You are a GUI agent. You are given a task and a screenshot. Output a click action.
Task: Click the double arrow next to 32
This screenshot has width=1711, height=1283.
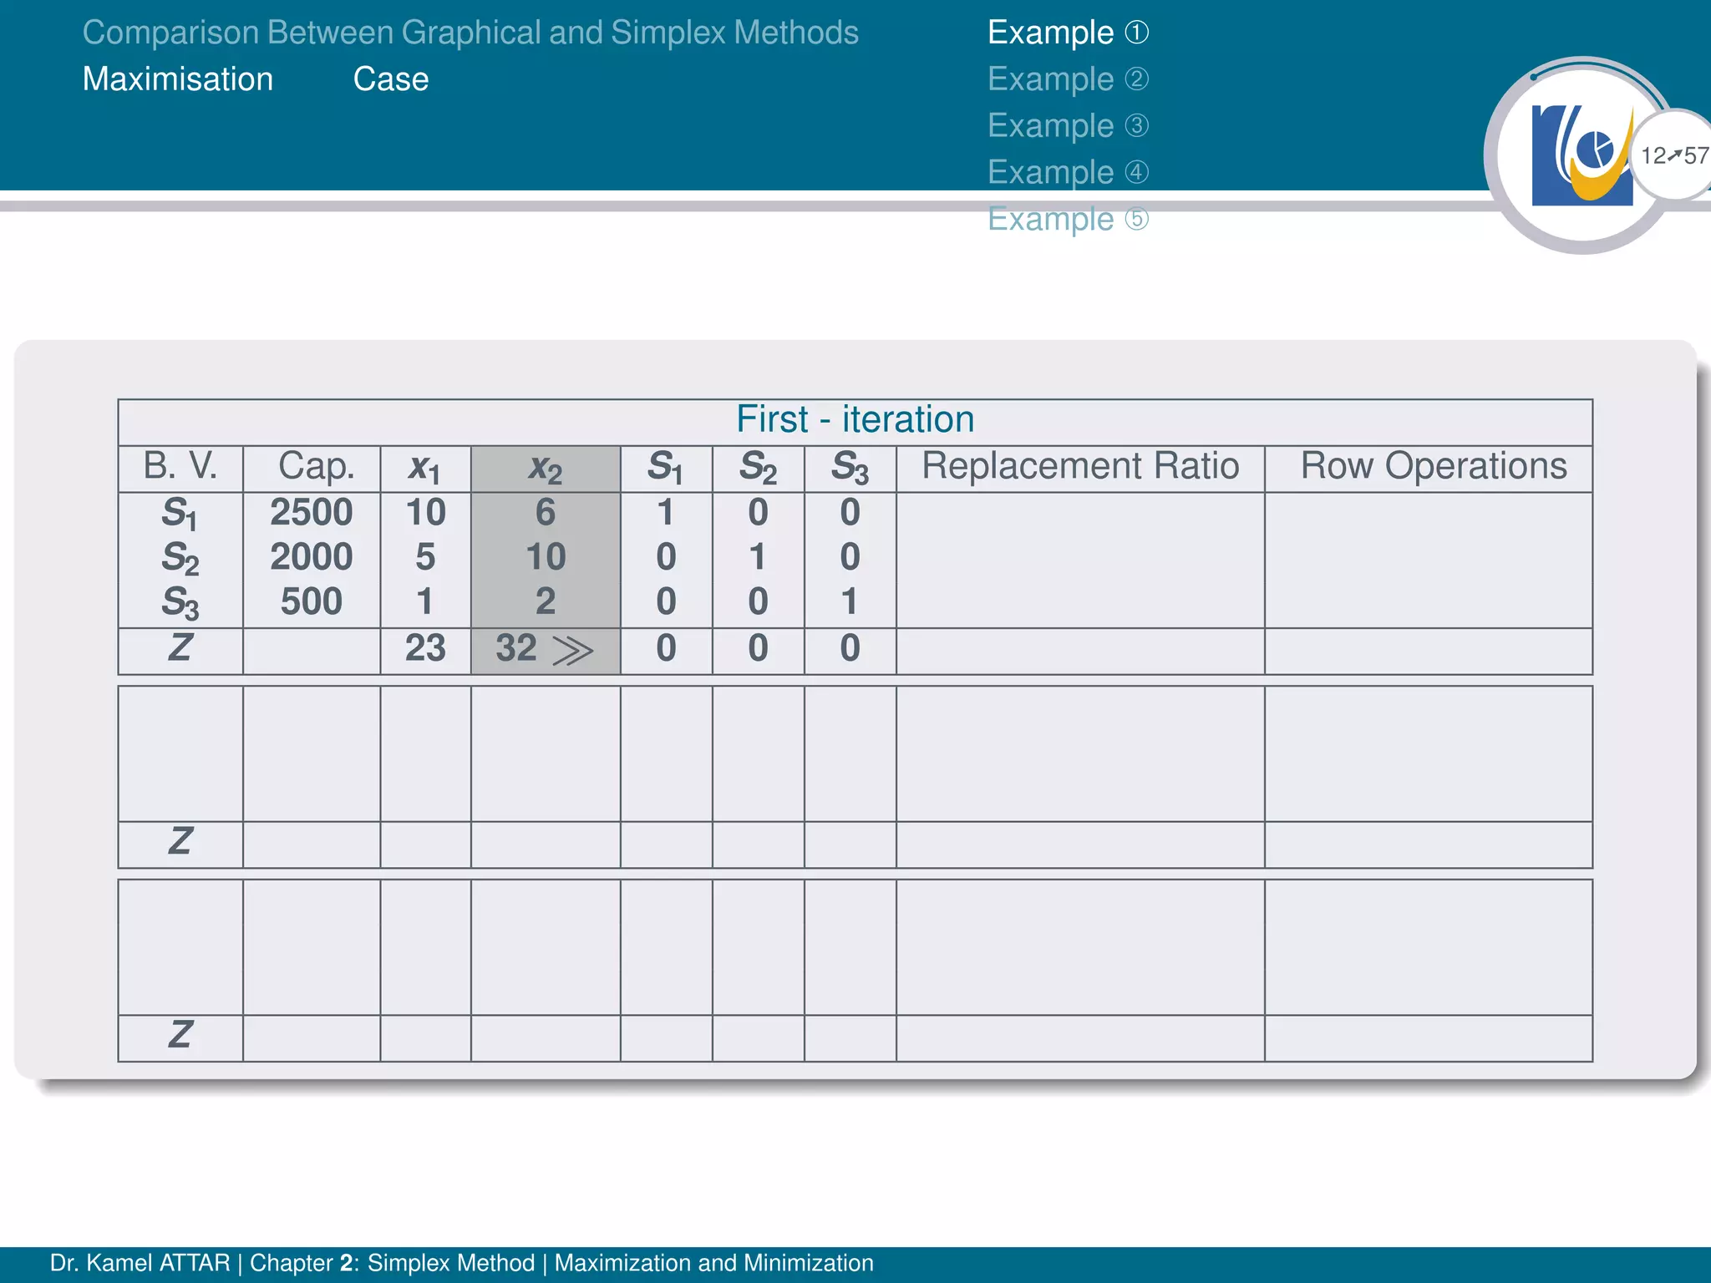point(572,651)
